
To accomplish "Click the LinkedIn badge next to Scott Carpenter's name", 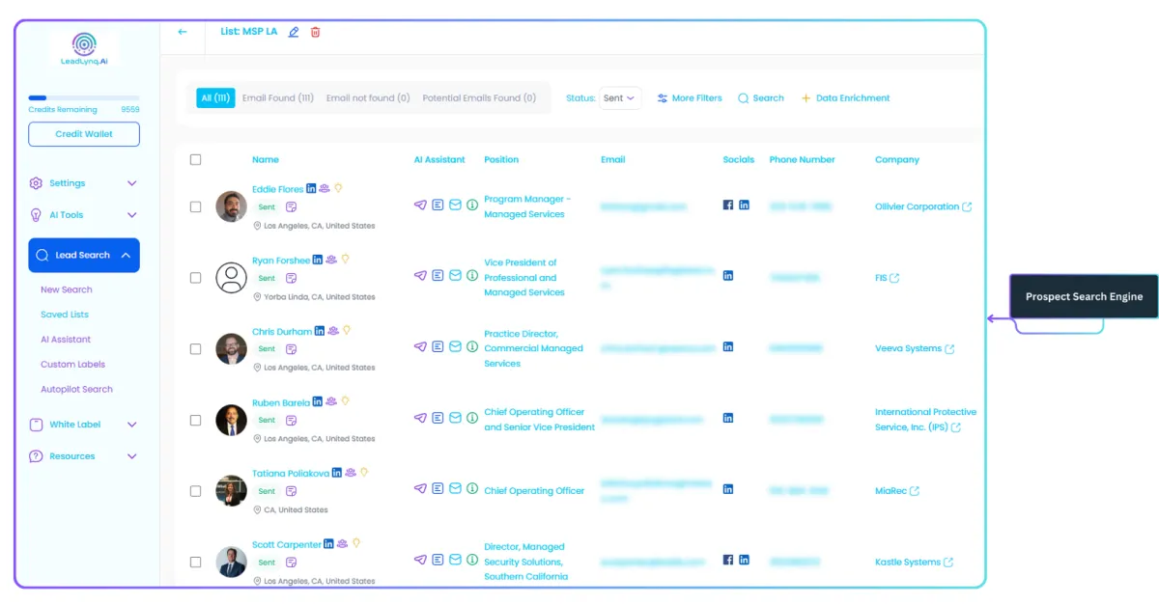I will click(329, 544).
